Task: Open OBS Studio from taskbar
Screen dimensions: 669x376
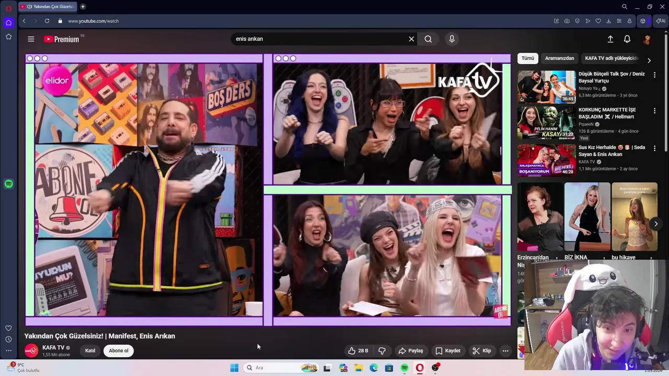Action: click(x=435, y=368)
